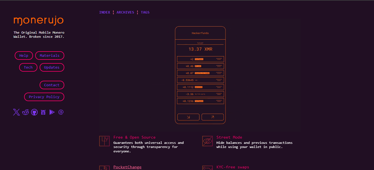Click the +0.46 transaction row in mockup

pos(200,66)
